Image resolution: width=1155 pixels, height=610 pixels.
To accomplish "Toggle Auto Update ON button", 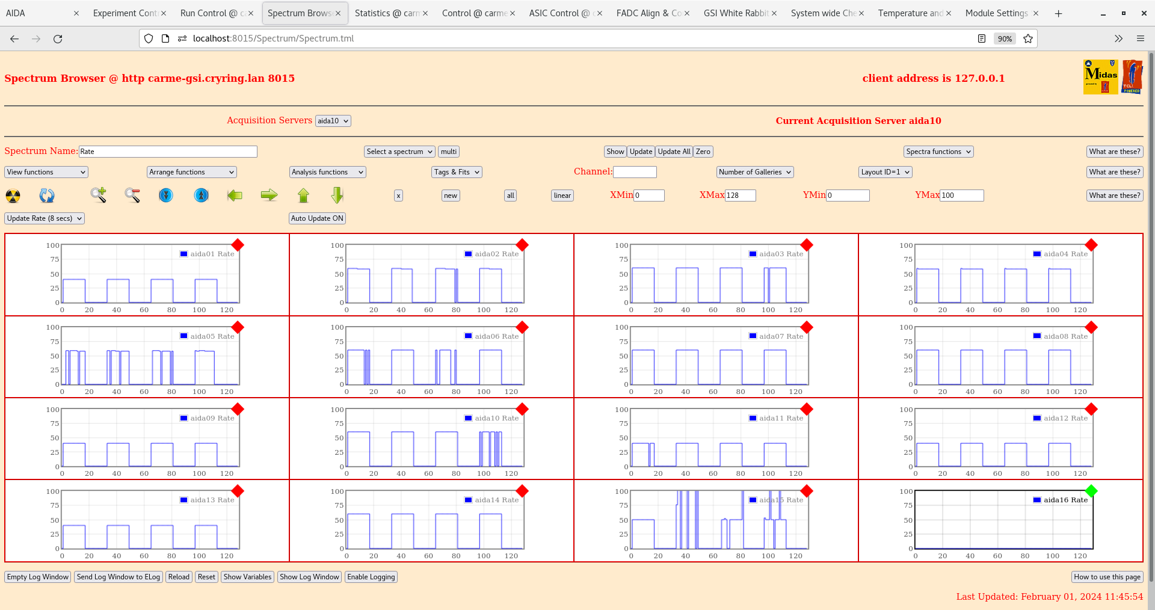I will pyautogui.click(x=317, y=218).
